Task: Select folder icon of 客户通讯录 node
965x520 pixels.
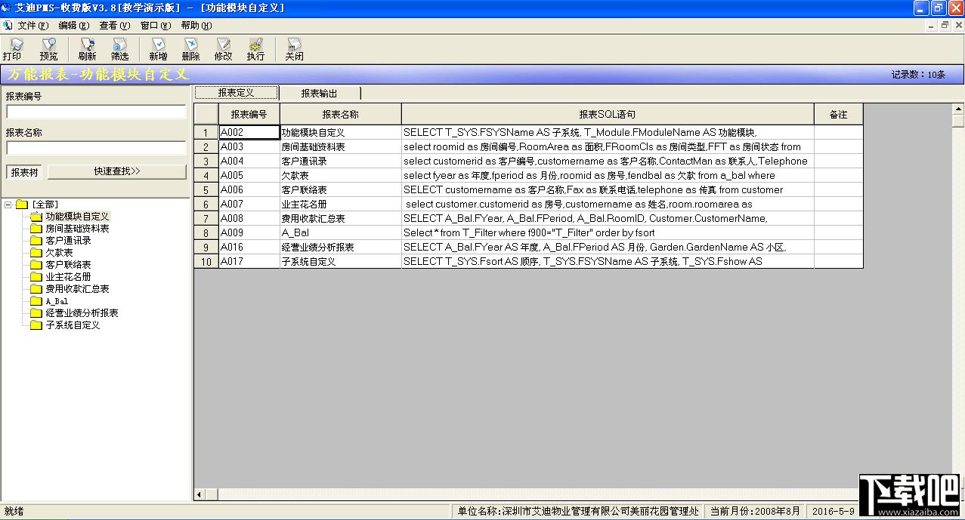Action: point(36,241)
